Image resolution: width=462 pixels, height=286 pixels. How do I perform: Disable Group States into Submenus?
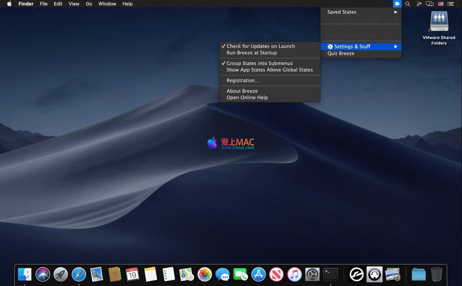pos(260,63)
